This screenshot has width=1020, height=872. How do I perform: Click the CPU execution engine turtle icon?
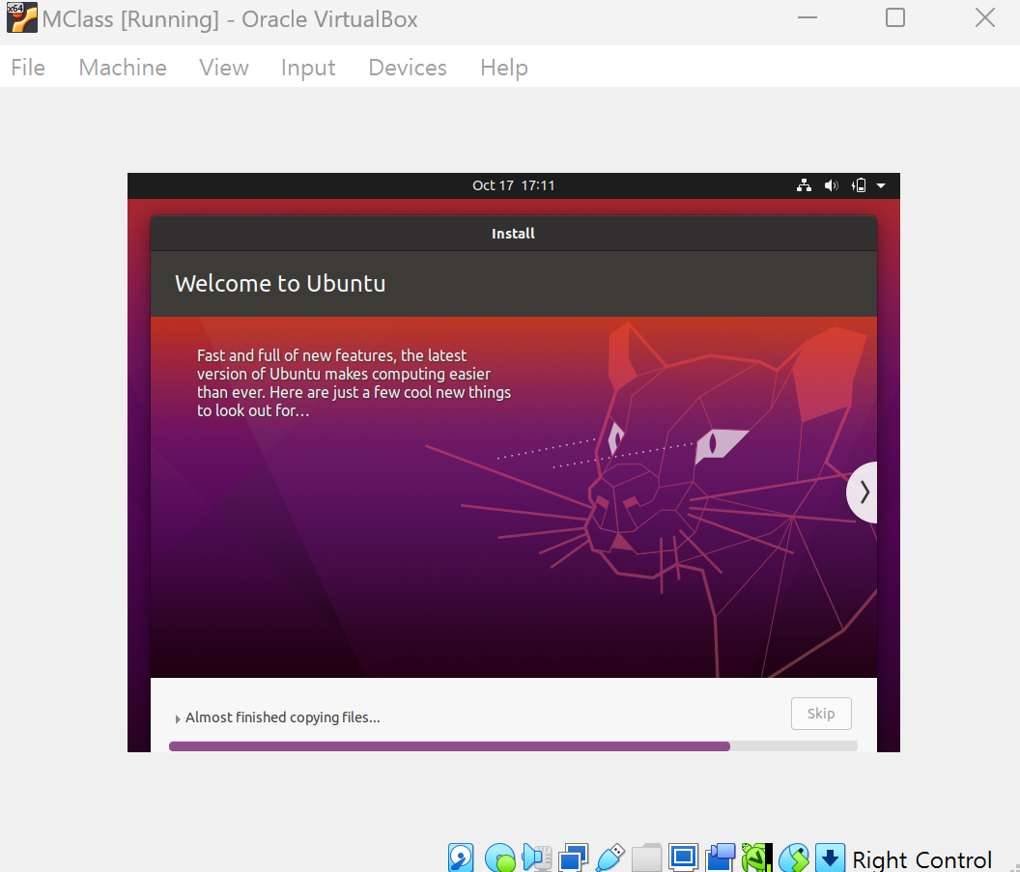(x=756, y=858)
